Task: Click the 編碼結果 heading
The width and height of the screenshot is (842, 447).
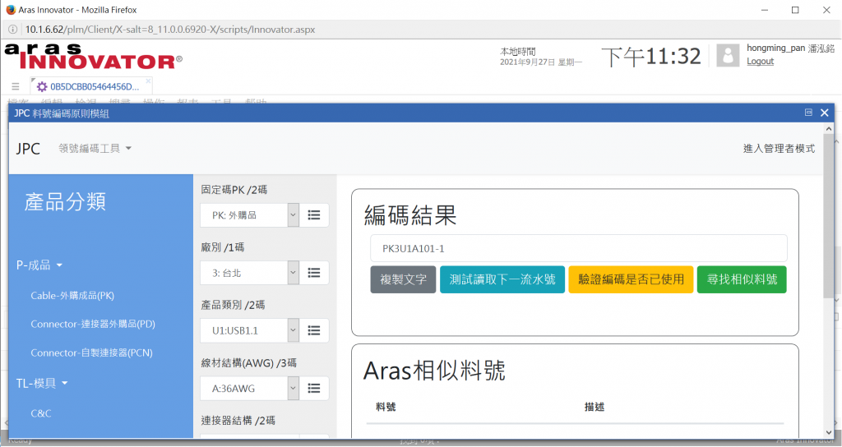Action: (x=410, y=214)
